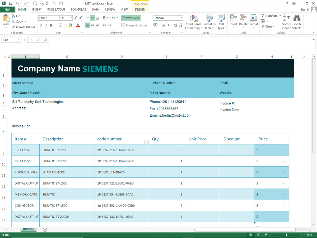
Task: Click the Sign in link
Action: [305, 10]
